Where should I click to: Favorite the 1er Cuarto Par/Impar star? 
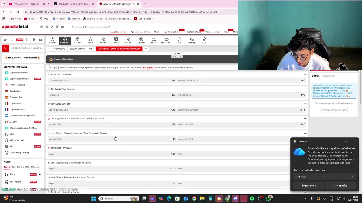(49, 148)
